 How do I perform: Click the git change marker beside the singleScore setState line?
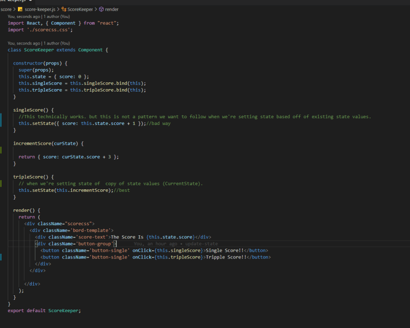1,120
